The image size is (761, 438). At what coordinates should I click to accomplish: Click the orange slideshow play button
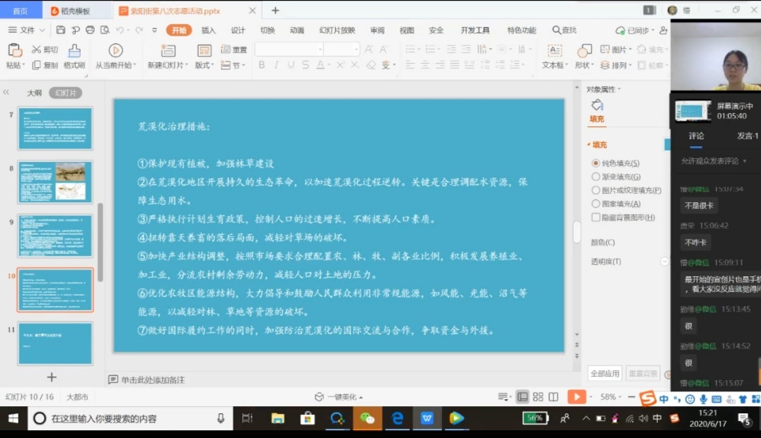tap(576, 397)
